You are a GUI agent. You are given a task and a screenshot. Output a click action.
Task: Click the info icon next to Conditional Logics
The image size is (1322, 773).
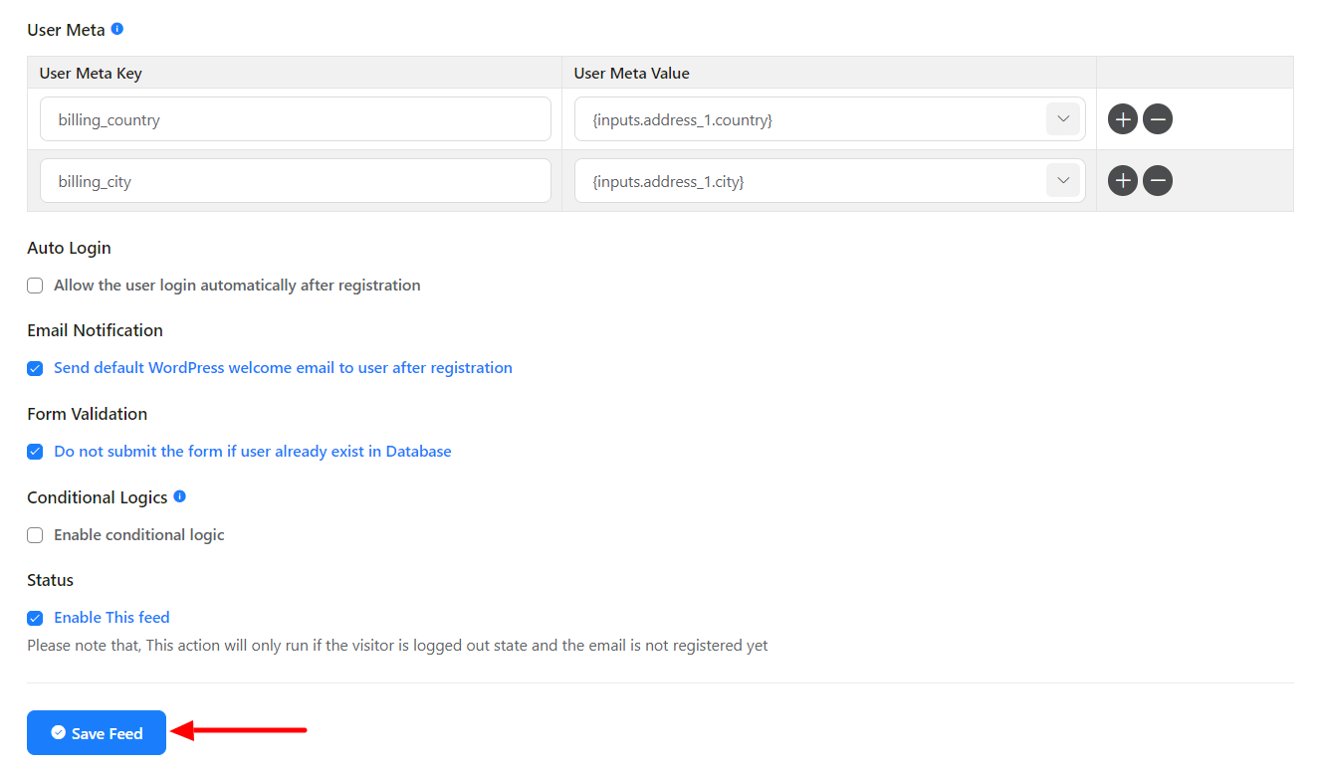180,496
